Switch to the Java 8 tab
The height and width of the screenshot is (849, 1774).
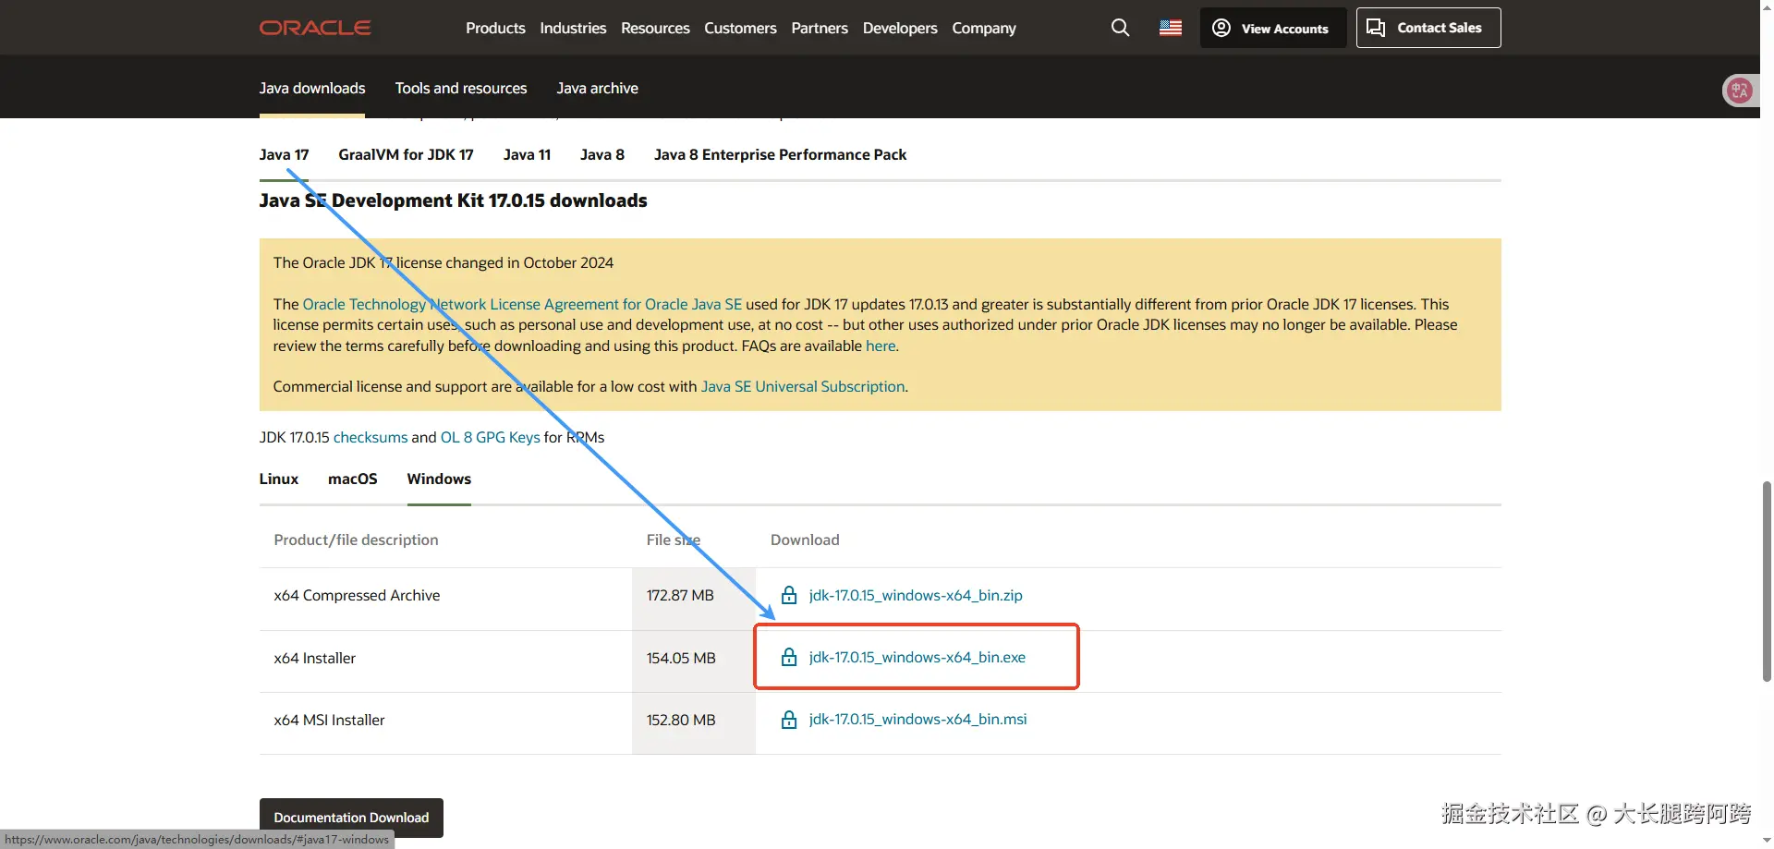602,154
